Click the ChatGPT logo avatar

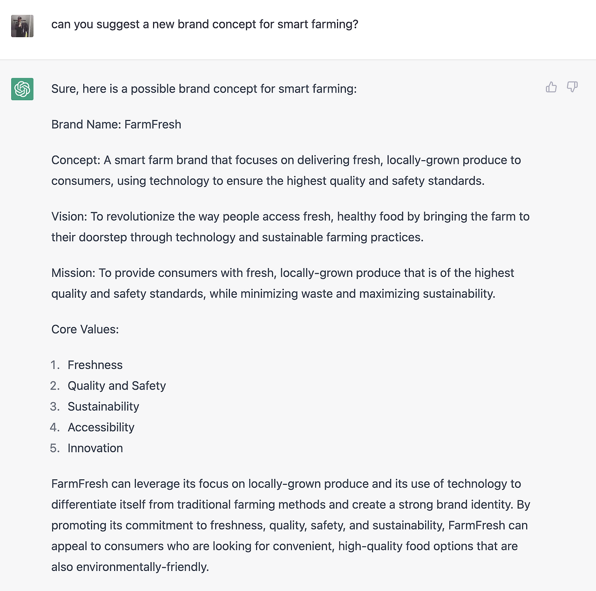[x=22, y=89]
